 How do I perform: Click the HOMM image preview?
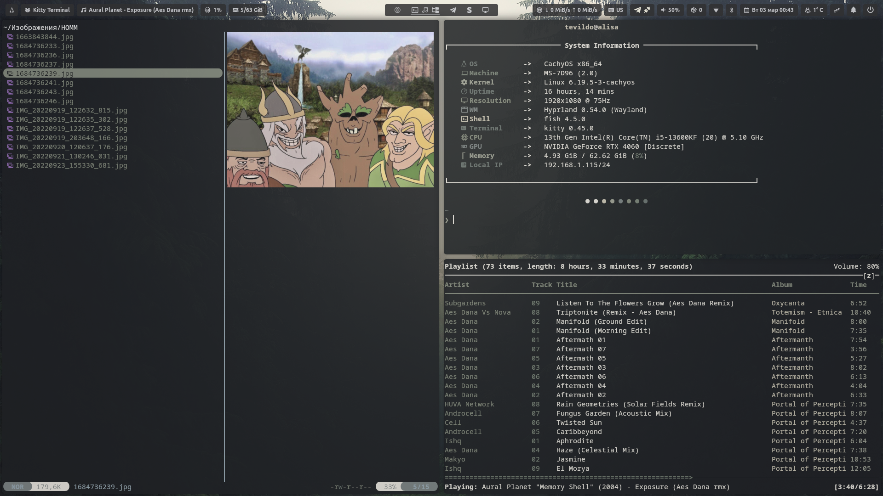coord(330,109)
